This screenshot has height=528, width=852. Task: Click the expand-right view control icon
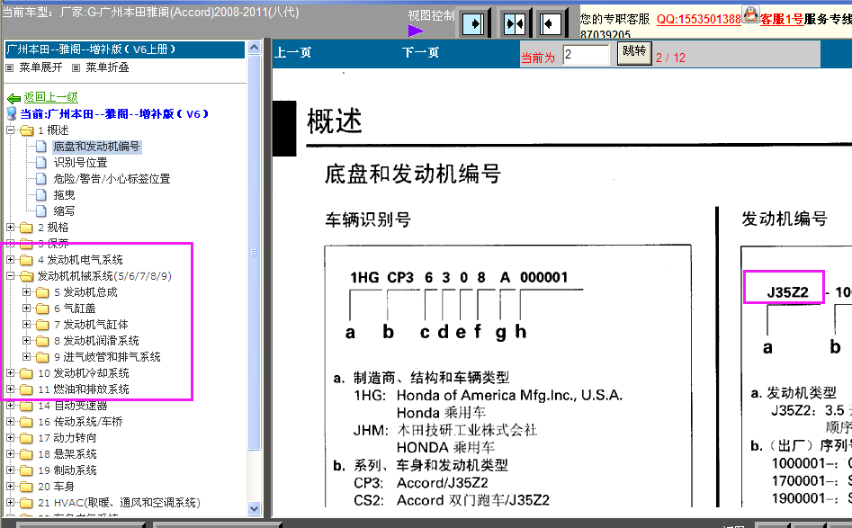pos(474,23)
